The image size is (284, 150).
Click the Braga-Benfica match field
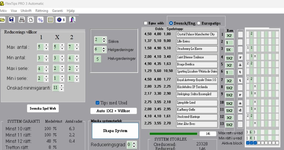[x=197, y=64]
